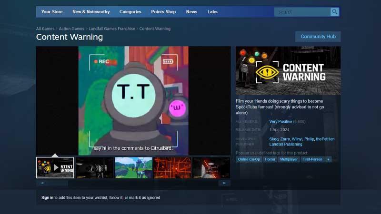The width and height of the screenshot is (381, 214).
Task: Select the orange grid screenshot thumbnail
Action: coord(172,168)
